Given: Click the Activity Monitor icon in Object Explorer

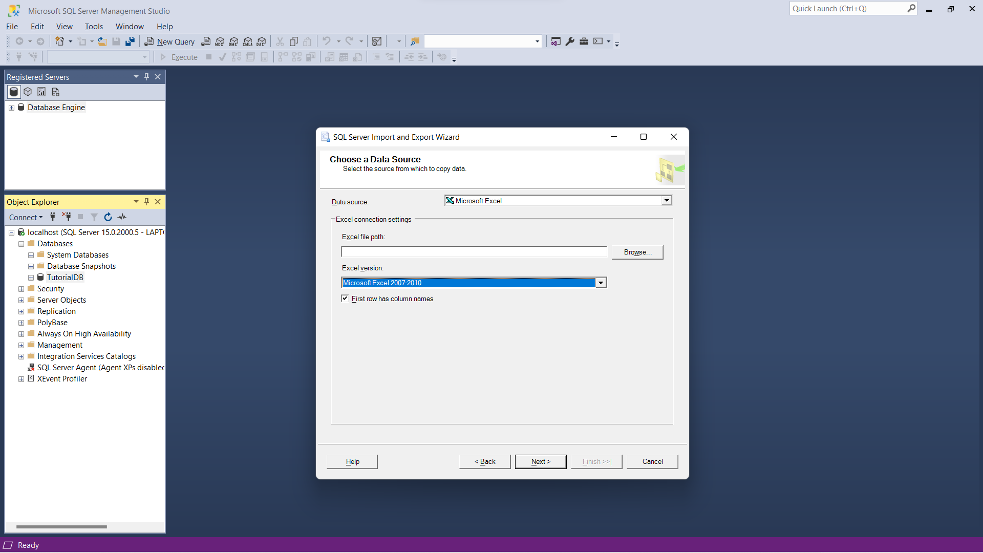Looking at the screenshot, I should click(122, 217).
